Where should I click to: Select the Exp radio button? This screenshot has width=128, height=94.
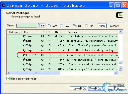click(86, 26)
